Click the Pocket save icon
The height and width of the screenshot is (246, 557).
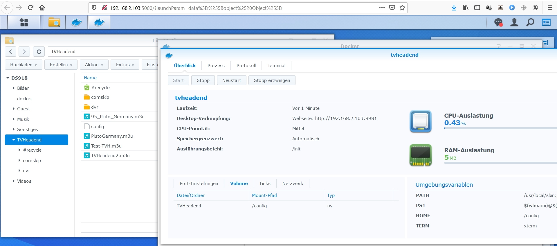pos(392,8)
